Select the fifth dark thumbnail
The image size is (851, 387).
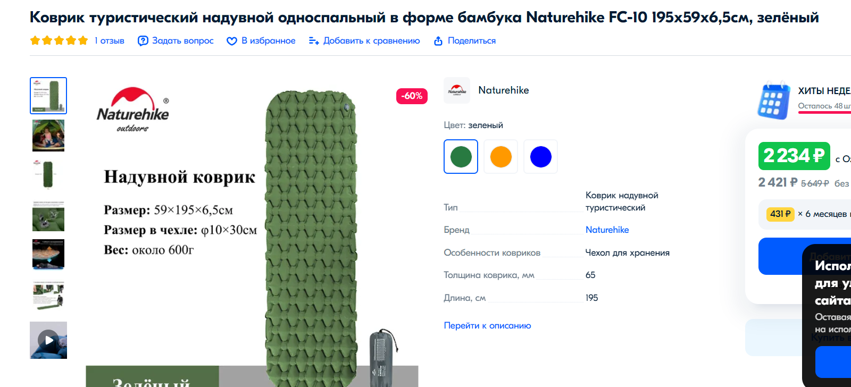click(x=48, y=254)
